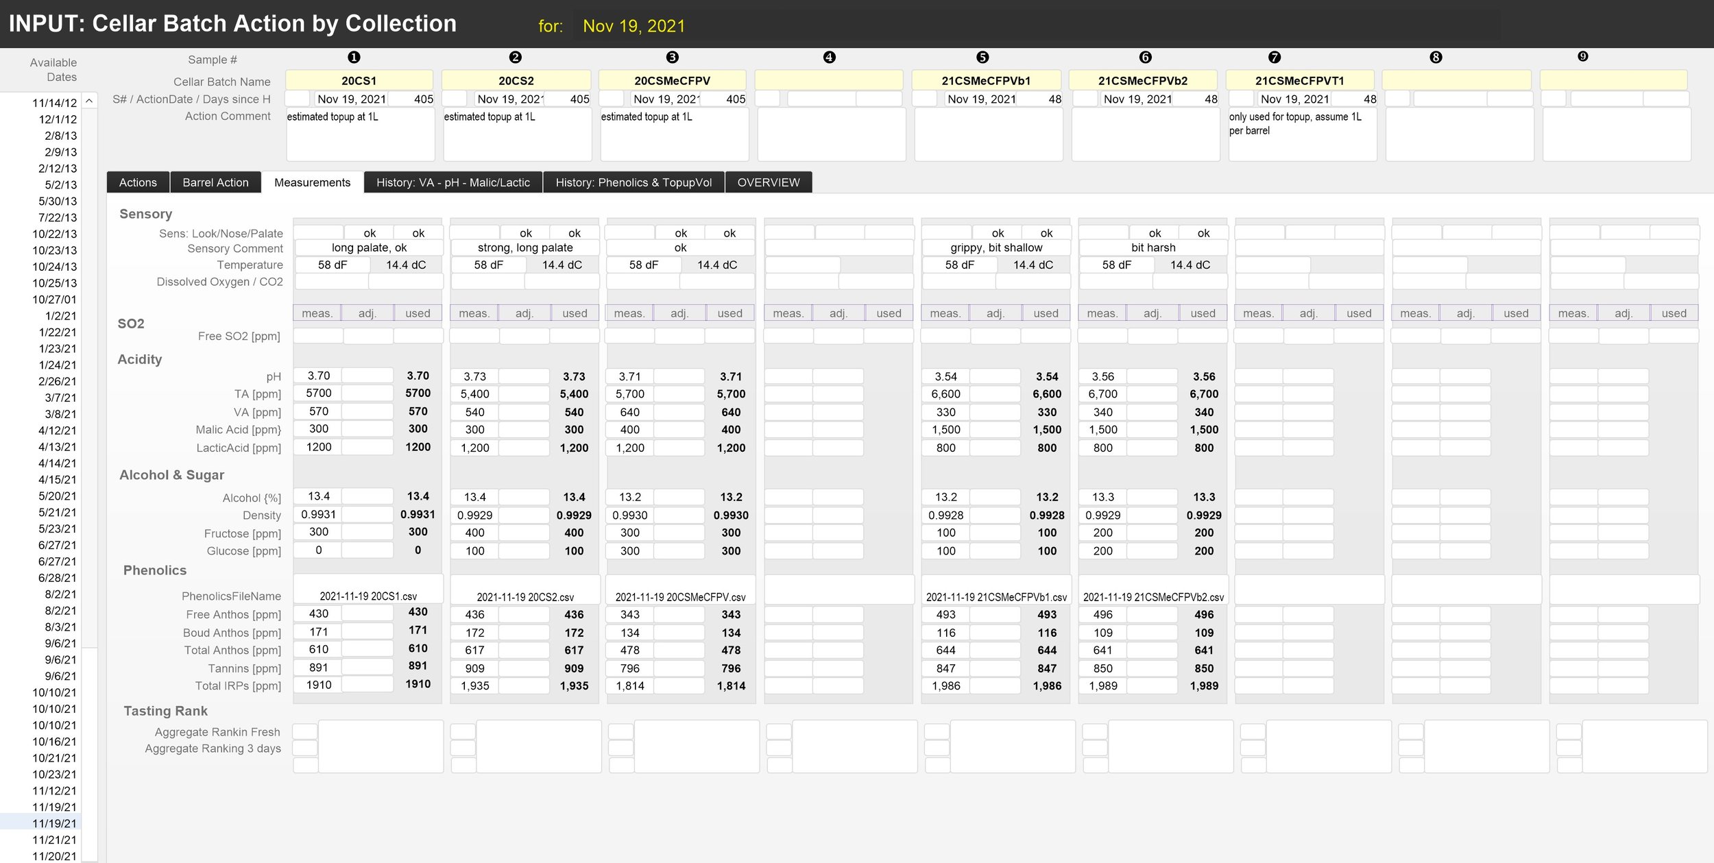Click batch name field 20CSMeCFPV
This screenshot has height=863, width=1714.
tap(673, 80)
